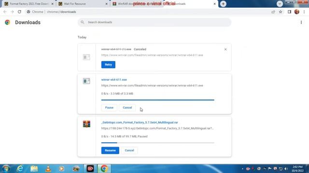Retry the canceled winrar download
The image size is (309, 173).
108,64
